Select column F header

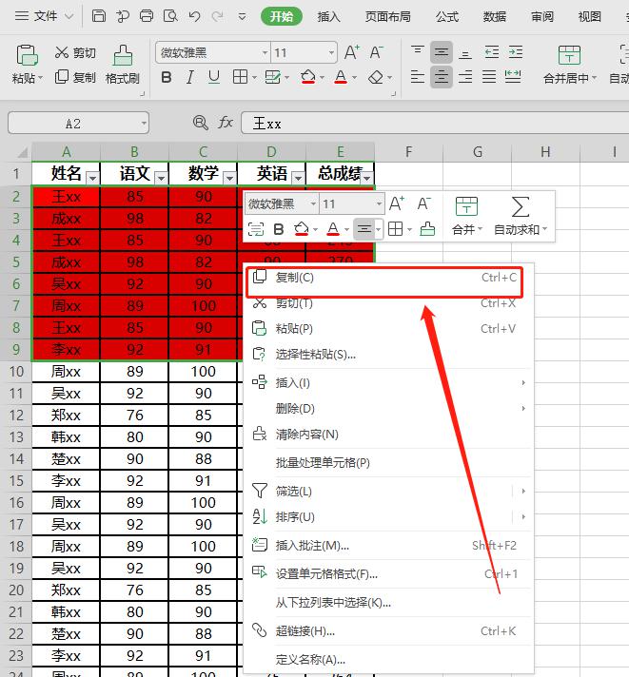(x=408, y=151)
